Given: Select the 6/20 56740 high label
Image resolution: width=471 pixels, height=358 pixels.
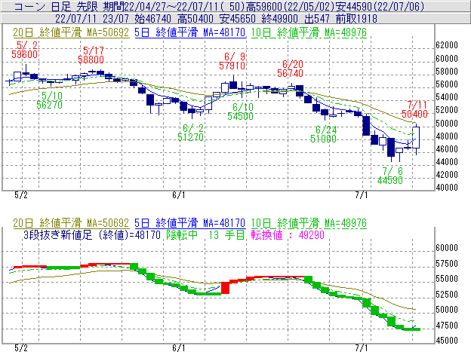Looking at the screenshot, I should point(290,69).
